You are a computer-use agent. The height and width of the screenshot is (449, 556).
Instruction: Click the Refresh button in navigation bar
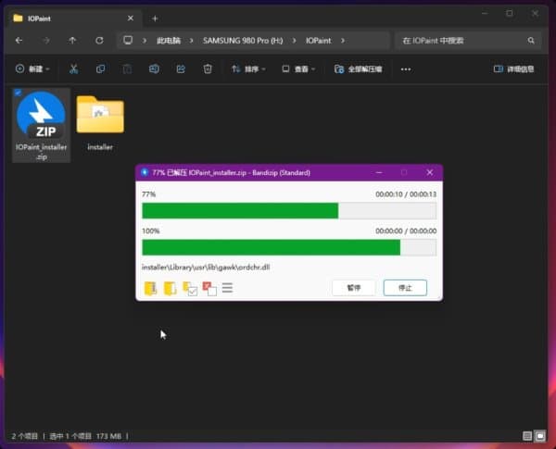(x=99, y=41)
